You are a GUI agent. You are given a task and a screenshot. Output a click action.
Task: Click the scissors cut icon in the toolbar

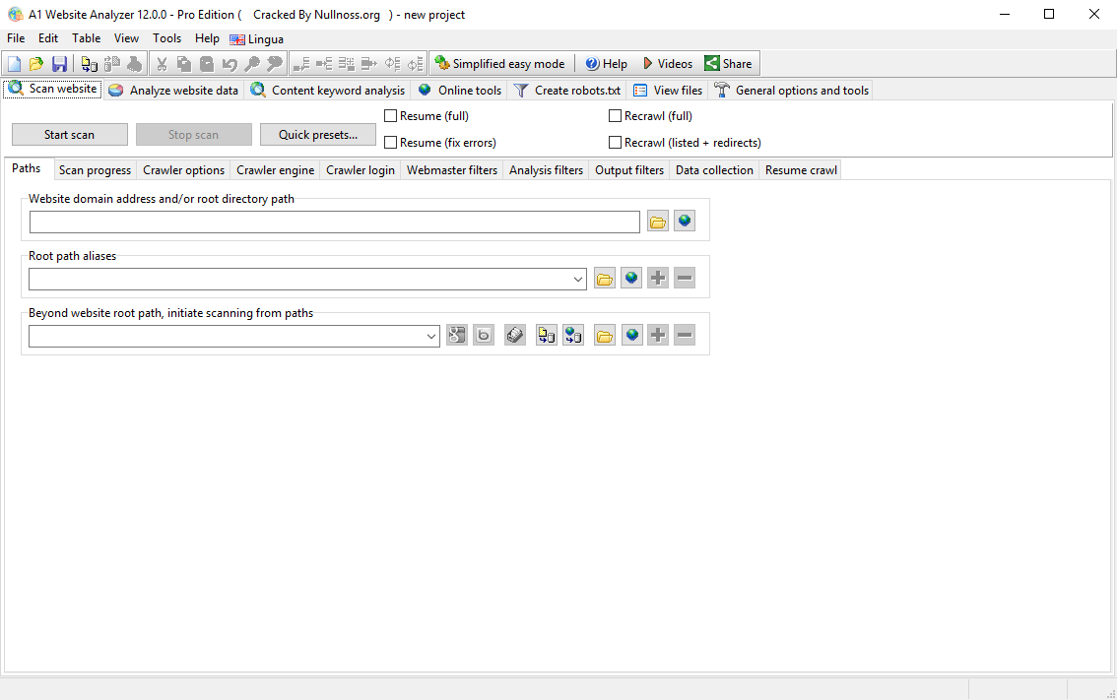(x=162, y=64)
